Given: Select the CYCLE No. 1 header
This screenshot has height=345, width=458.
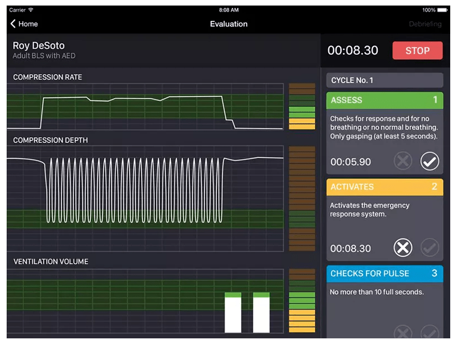Looking at the screenshot, I should tap(384, 80).
